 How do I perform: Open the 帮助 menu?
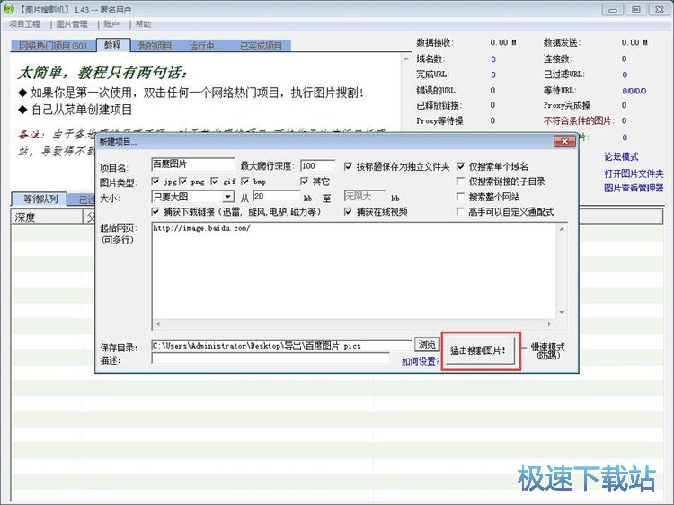pos(143,24)
